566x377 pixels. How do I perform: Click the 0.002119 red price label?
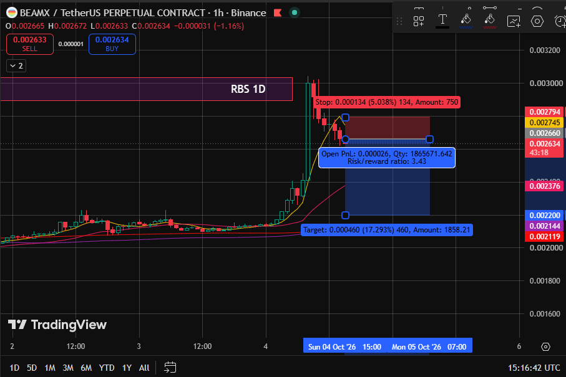544,236
